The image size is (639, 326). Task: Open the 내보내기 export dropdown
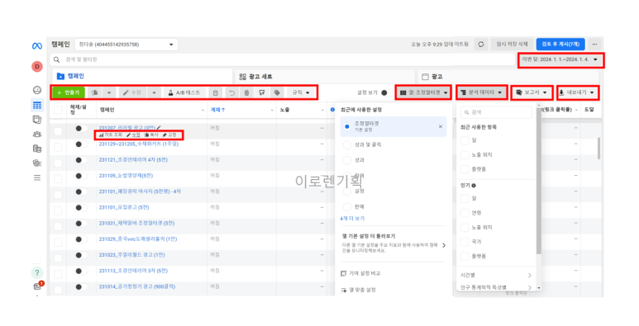point(578,92)
